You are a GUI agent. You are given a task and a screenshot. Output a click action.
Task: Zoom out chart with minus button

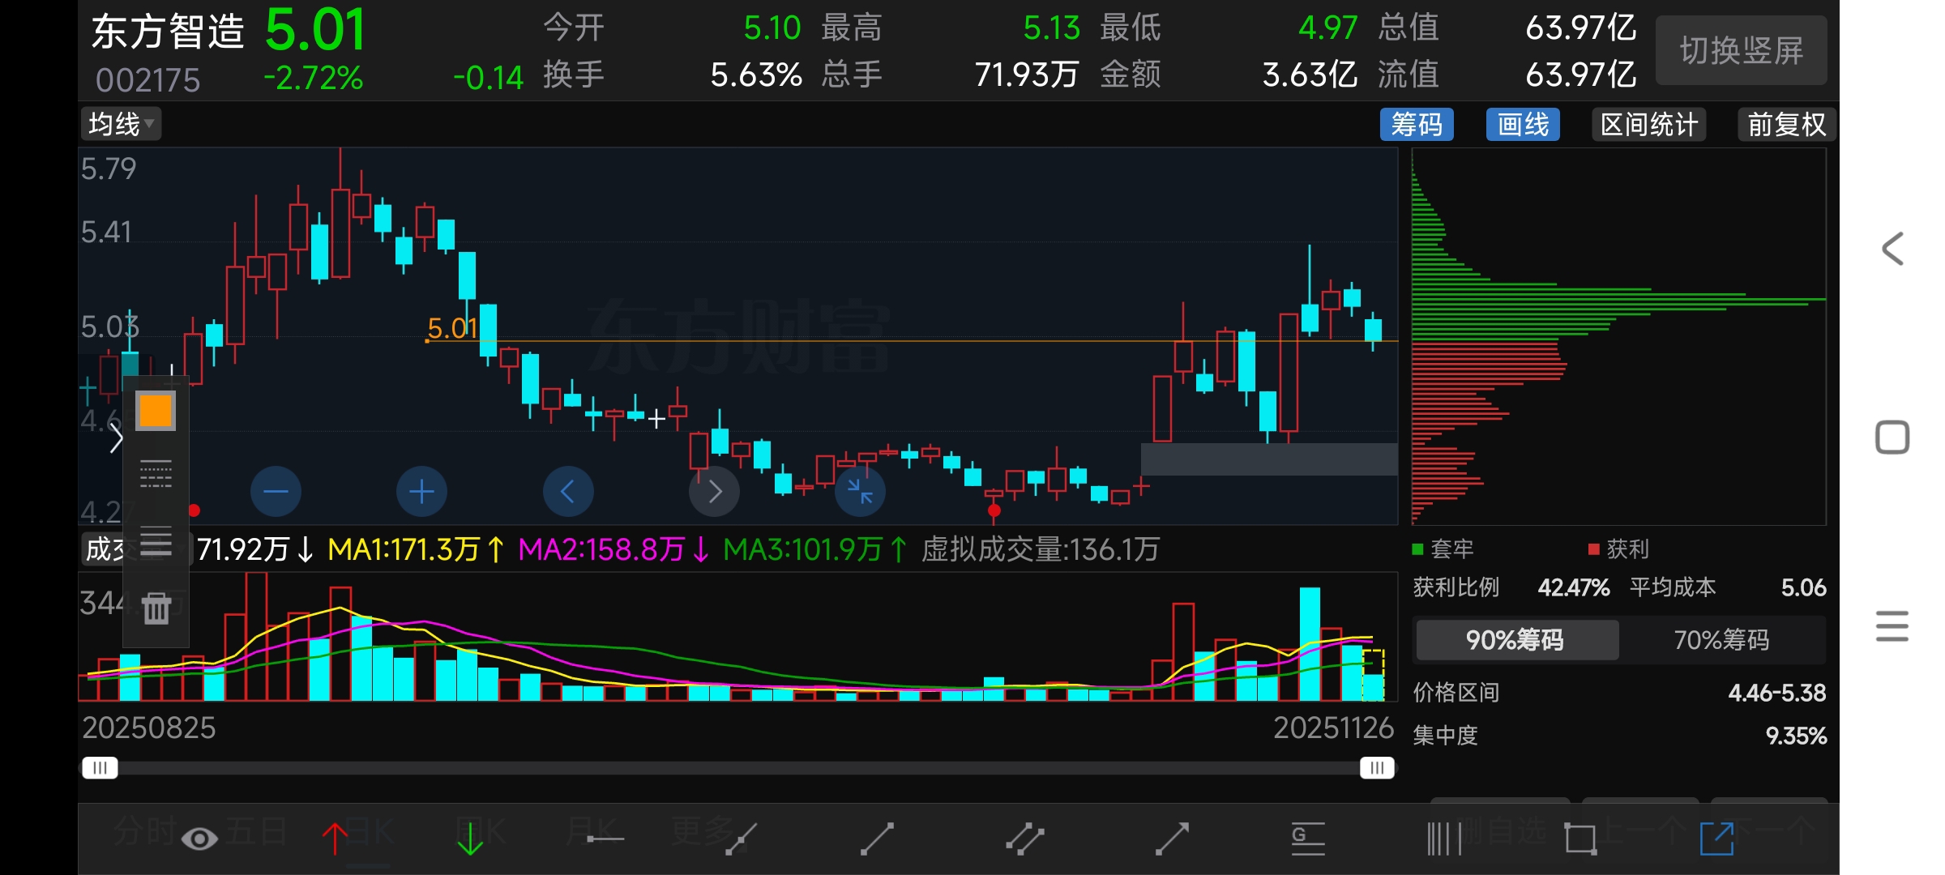pos(276,491)
